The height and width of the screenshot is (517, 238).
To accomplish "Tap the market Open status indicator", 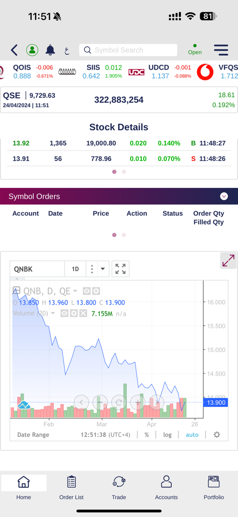I will 195,50.
